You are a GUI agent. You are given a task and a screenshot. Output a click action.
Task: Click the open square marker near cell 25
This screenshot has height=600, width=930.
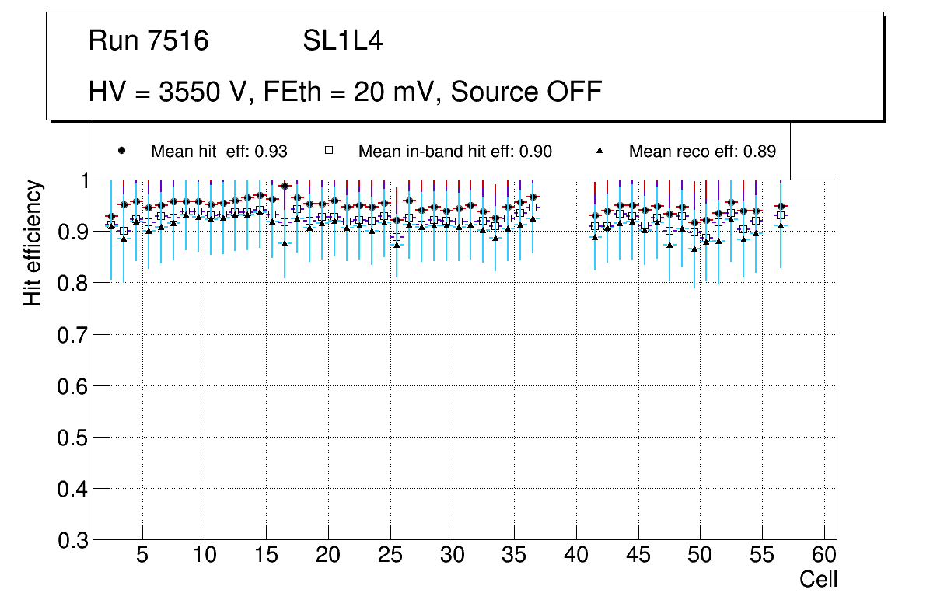click(x=397, y=237)
